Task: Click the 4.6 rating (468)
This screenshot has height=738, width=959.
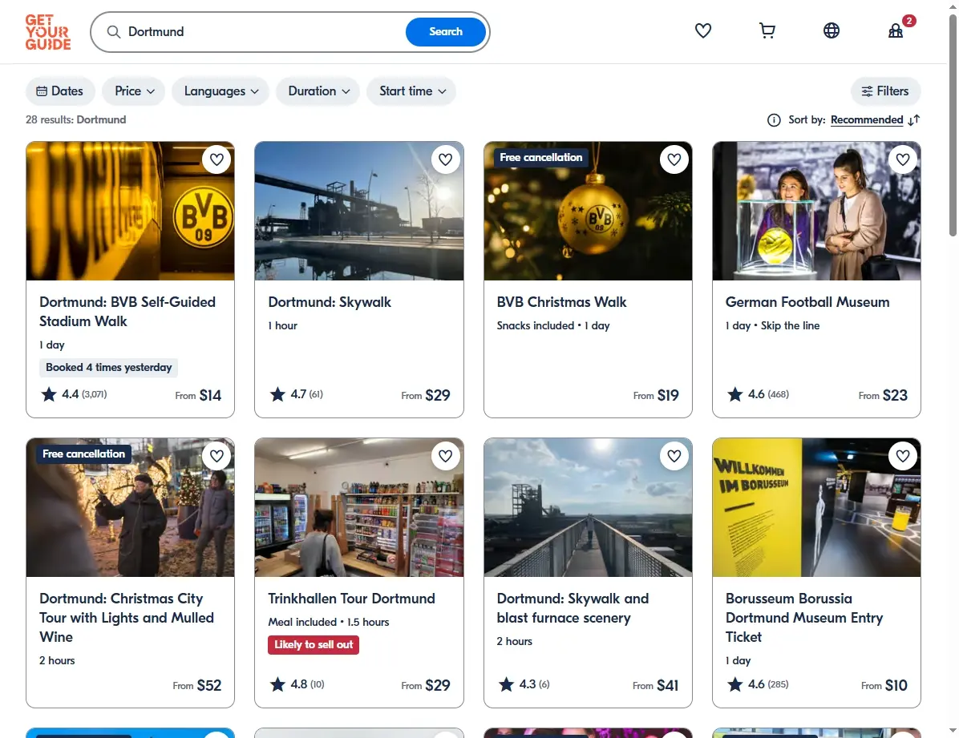Action: pos(758,394)
